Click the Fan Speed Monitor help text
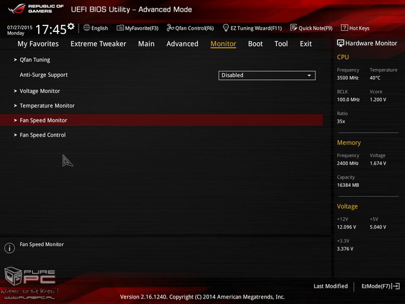Image resolution: width=405 pixels, height=304 pixels. [x=42, y=244]
